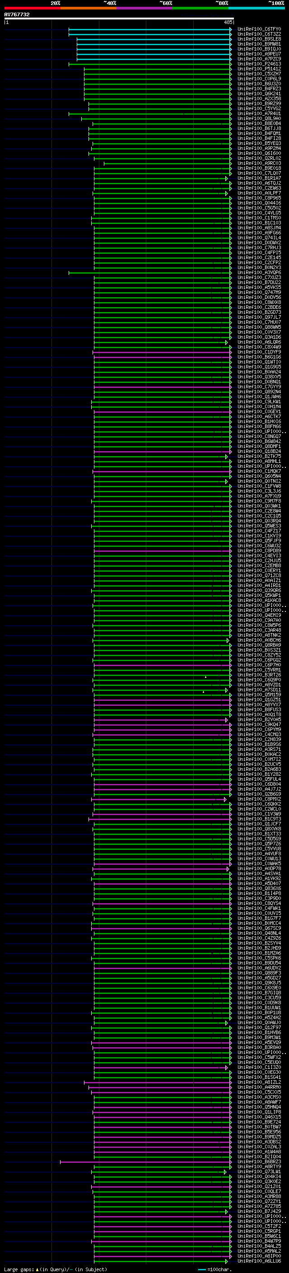Select label UniRef100_B1R1A7
The width and height of the screenshot is (289, 1273).
click(259, 178)
